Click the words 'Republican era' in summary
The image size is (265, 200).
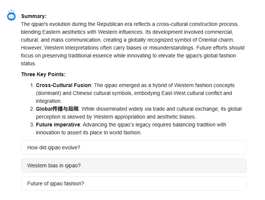click(114, 24)
